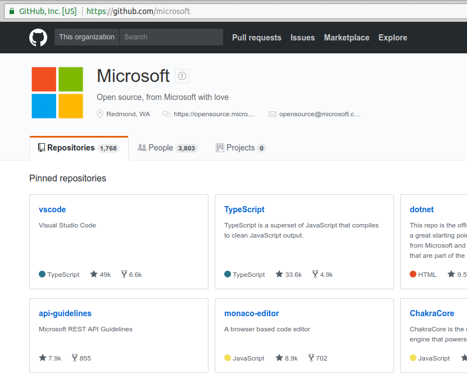Click 'A browser based code editor' description

pos(267,329)
